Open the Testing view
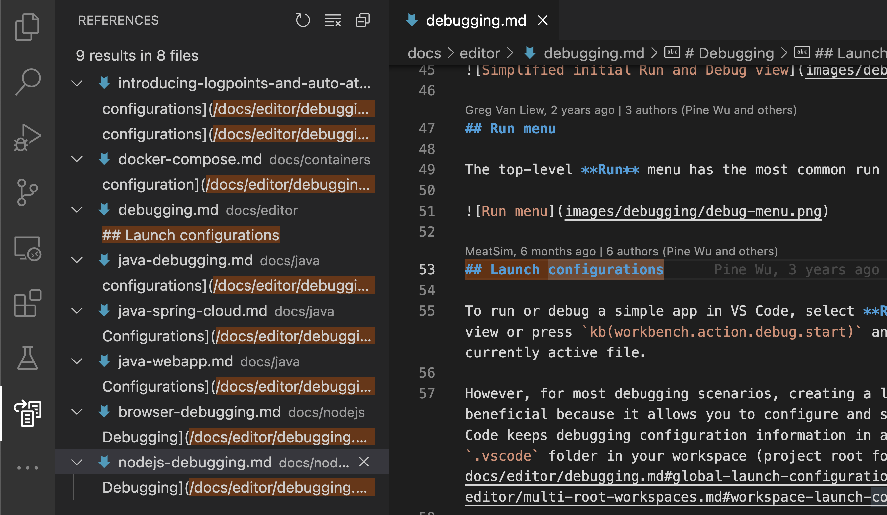This screenshot has width=887, height=515. coord(28,359)
